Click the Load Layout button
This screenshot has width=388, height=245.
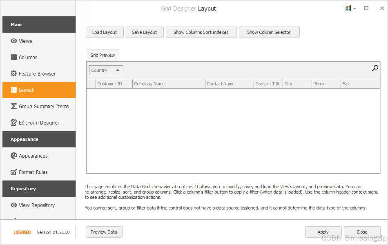click(x=105, y=32)
